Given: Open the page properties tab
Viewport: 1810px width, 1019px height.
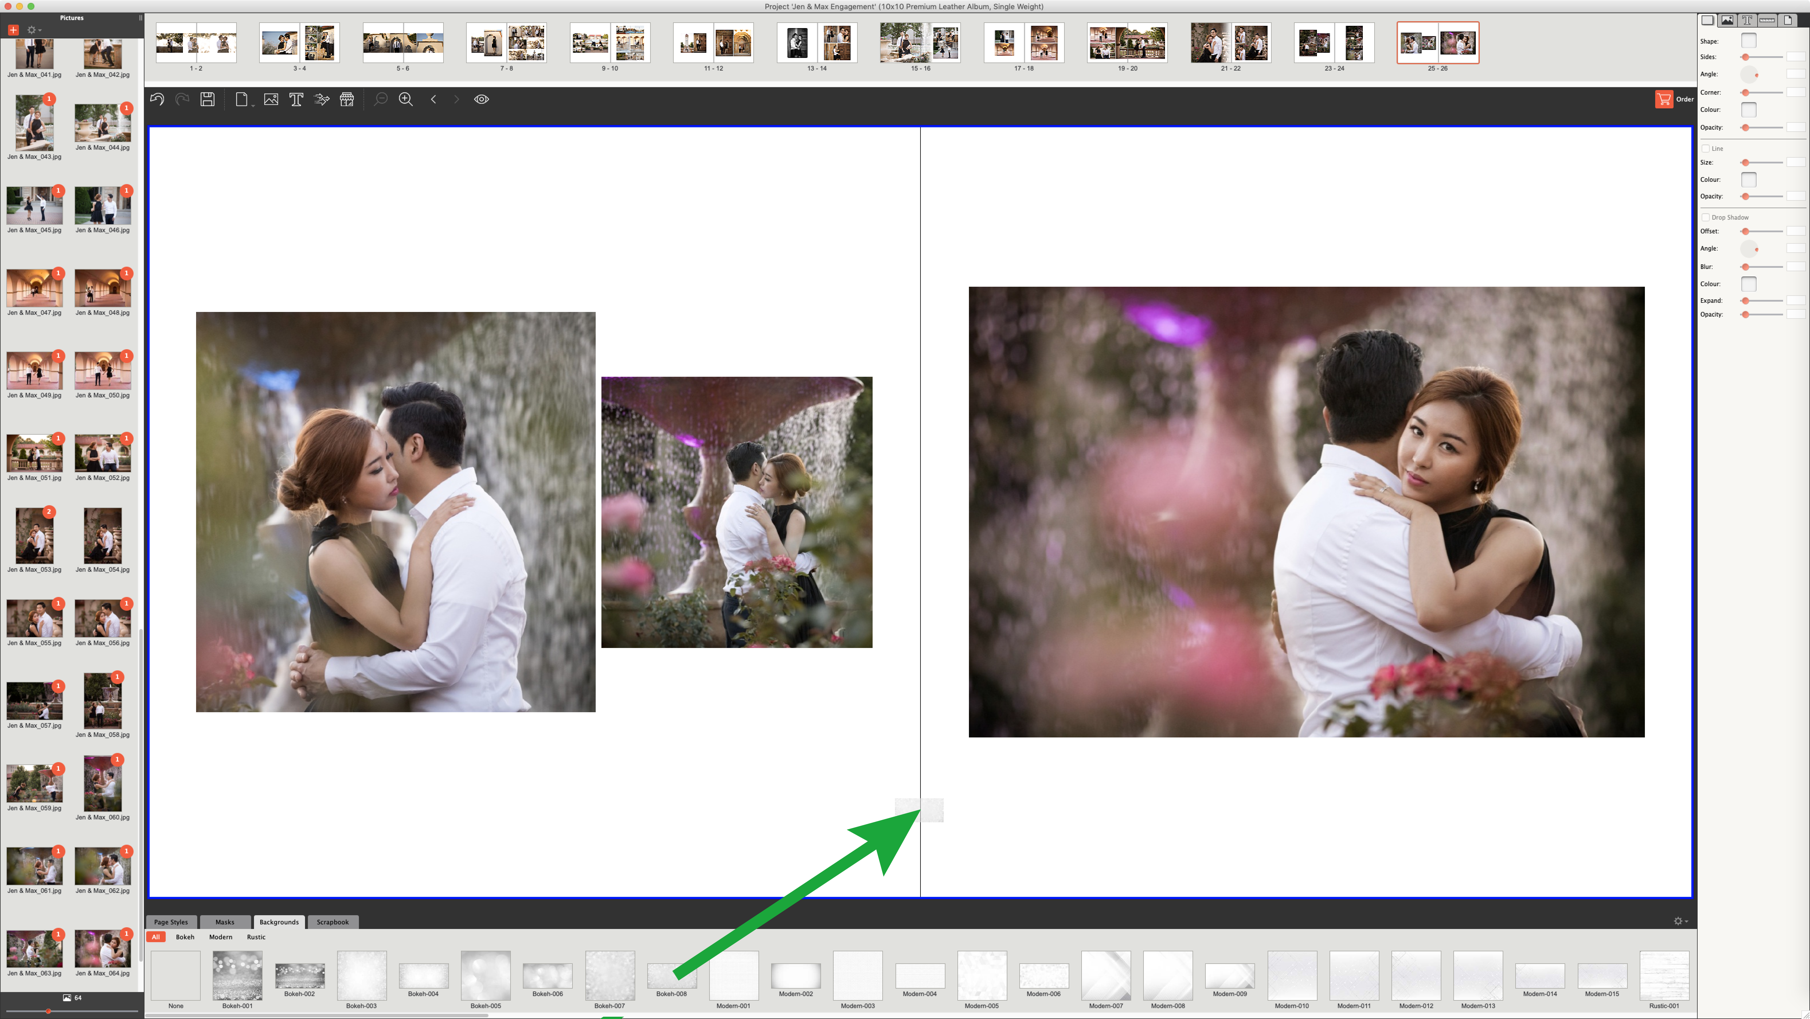Looking at the screenshot, I should pos(1788,20).
